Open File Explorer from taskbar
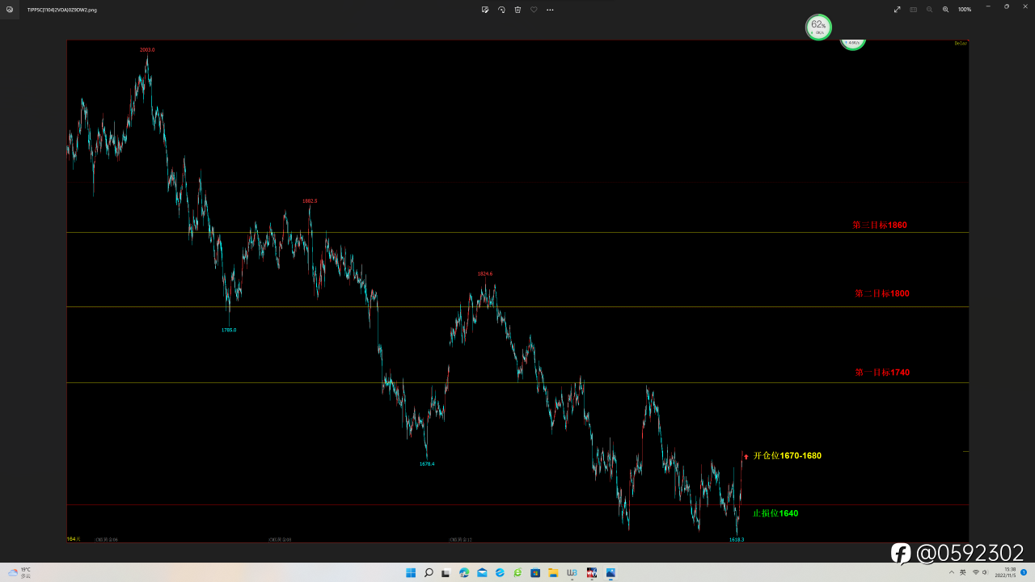The height and width of the screenshot is (582, 1035). click(553, 573)
